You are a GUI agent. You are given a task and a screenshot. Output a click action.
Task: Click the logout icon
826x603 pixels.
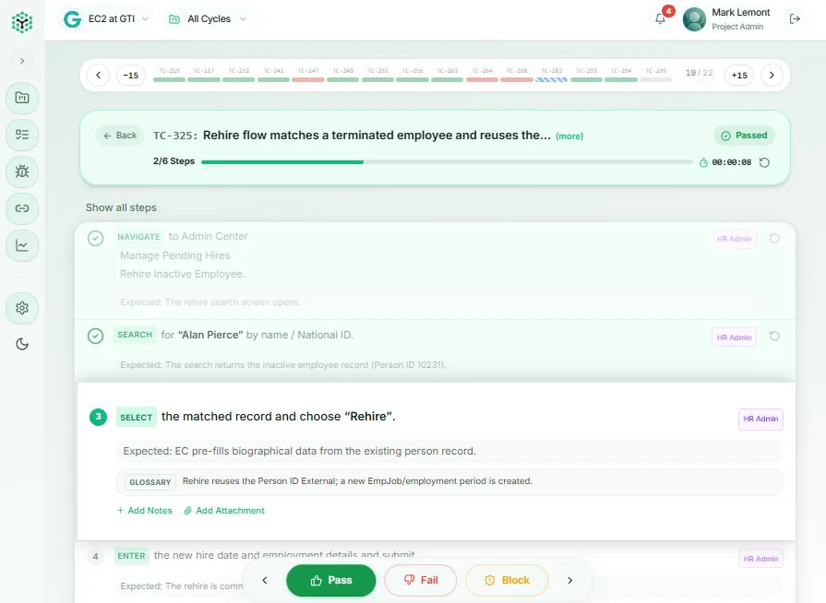[x=795, y=19]
